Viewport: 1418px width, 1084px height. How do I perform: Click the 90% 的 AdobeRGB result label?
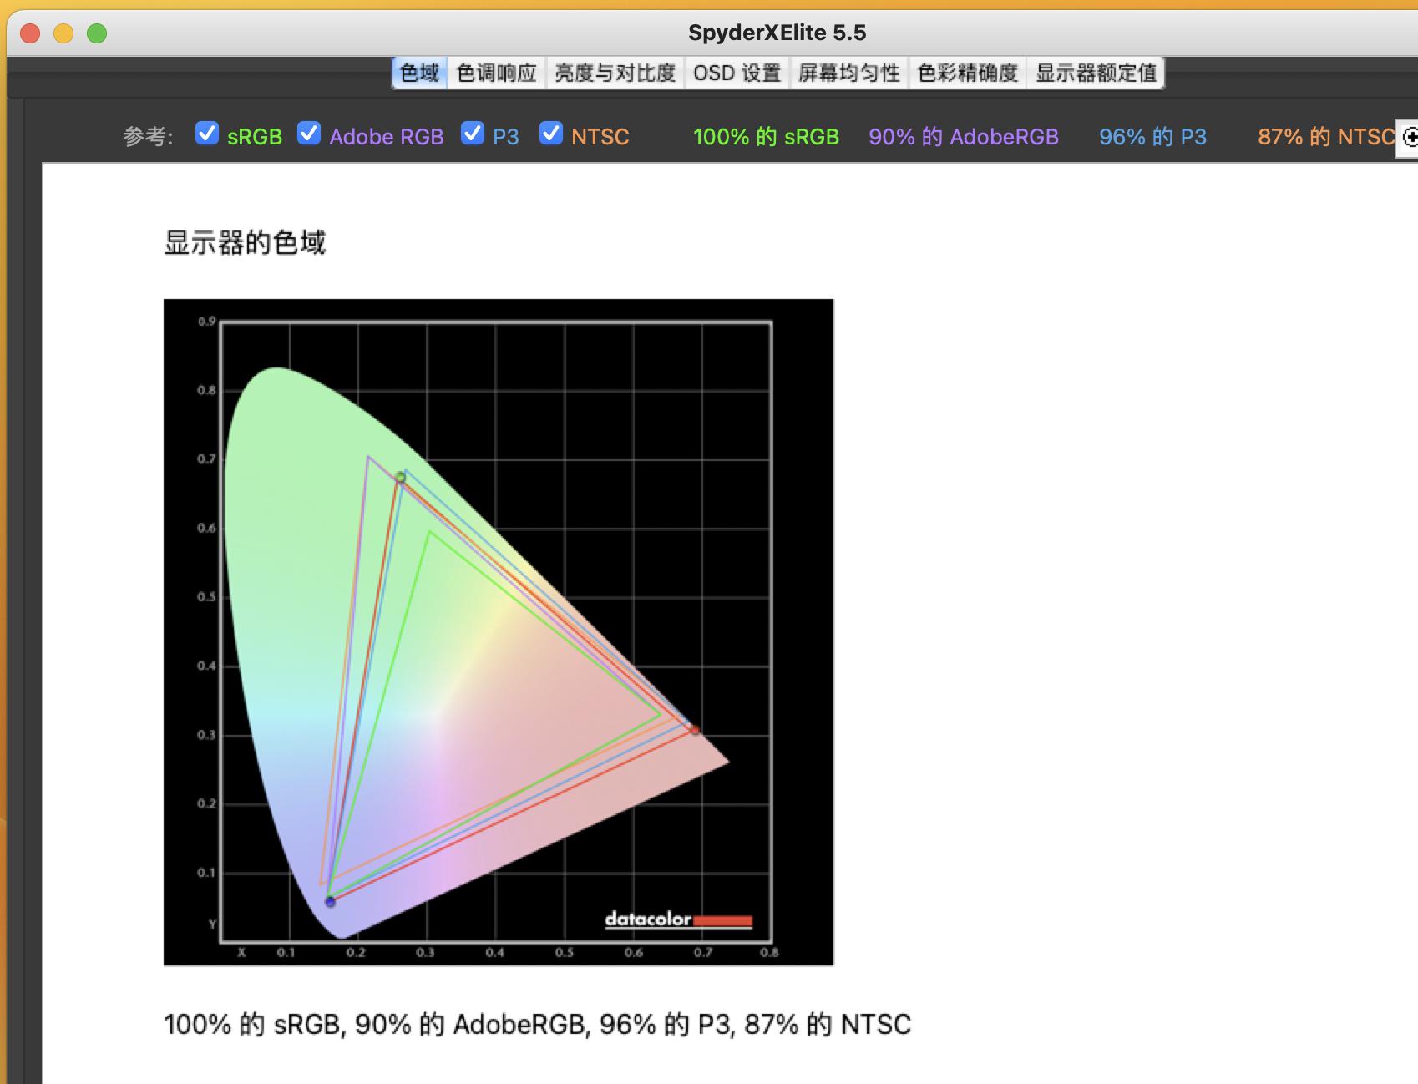[965, 136]
